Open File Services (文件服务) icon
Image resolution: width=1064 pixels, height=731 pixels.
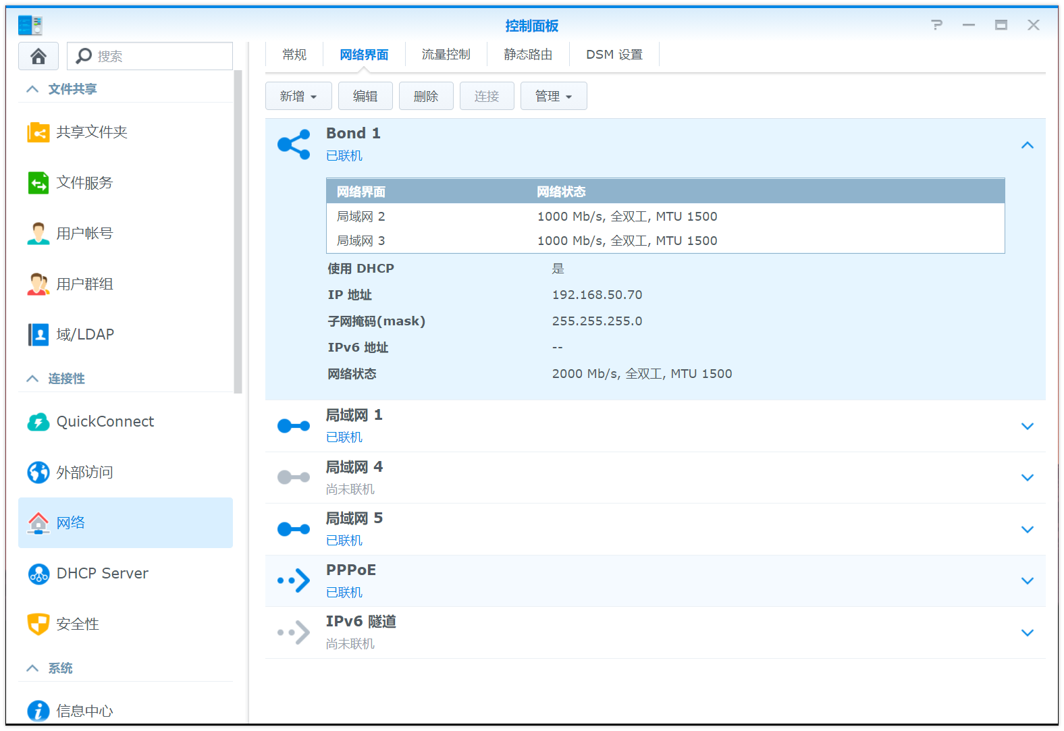[x=38, y=183]
